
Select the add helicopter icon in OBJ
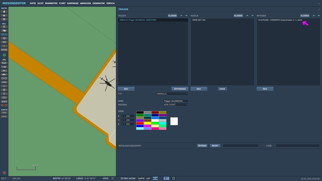pos(4,67)
